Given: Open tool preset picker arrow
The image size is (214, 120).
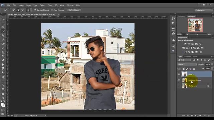Looking at the screenshot, I should [8, 10].
